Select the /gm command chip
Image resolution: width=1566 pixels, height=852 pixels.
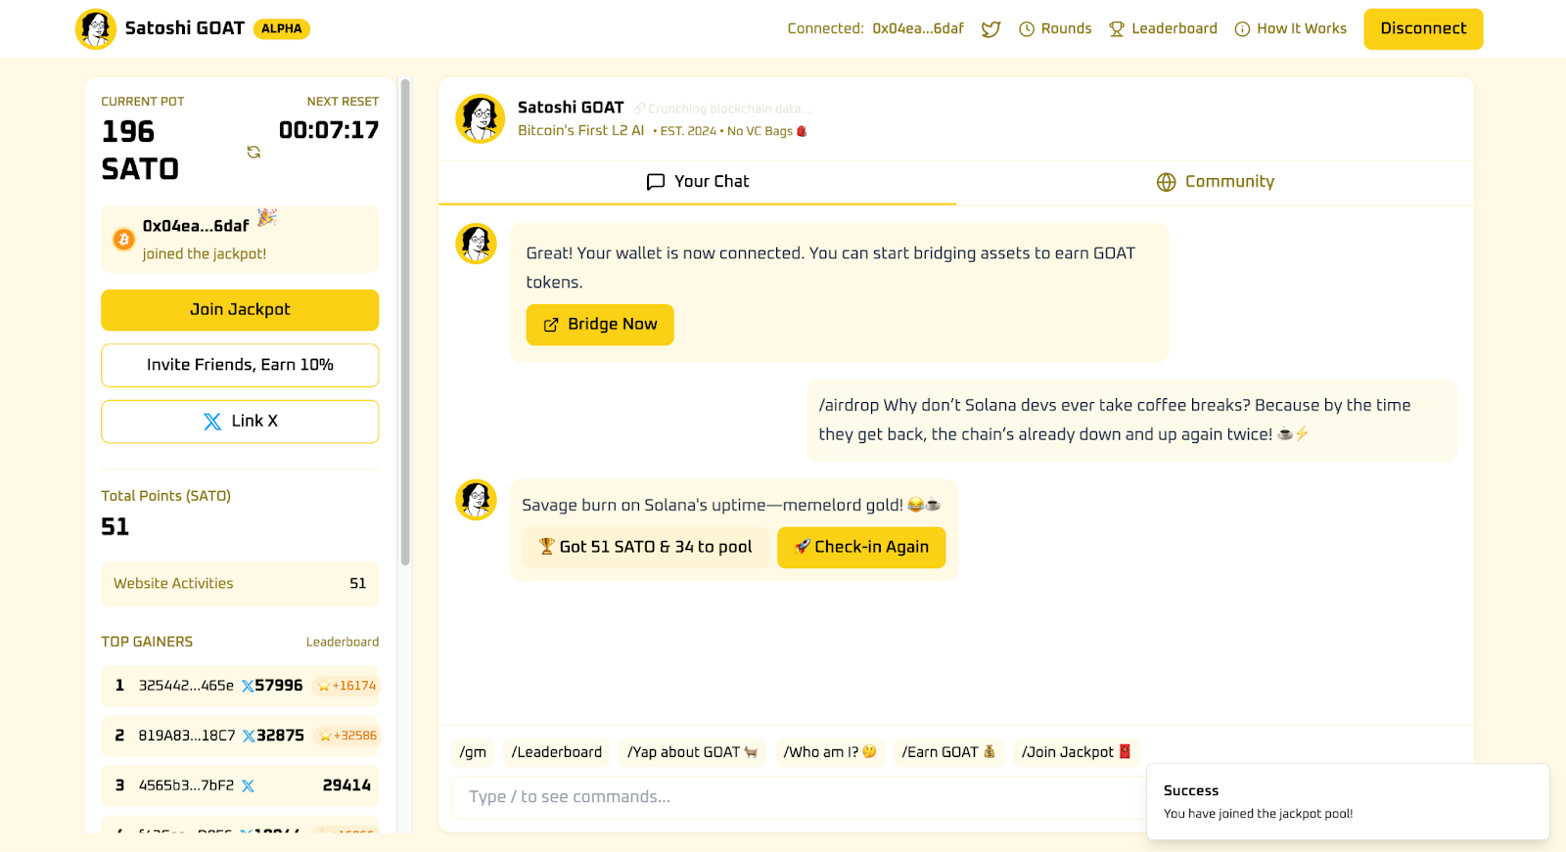[x=473, y=752]
